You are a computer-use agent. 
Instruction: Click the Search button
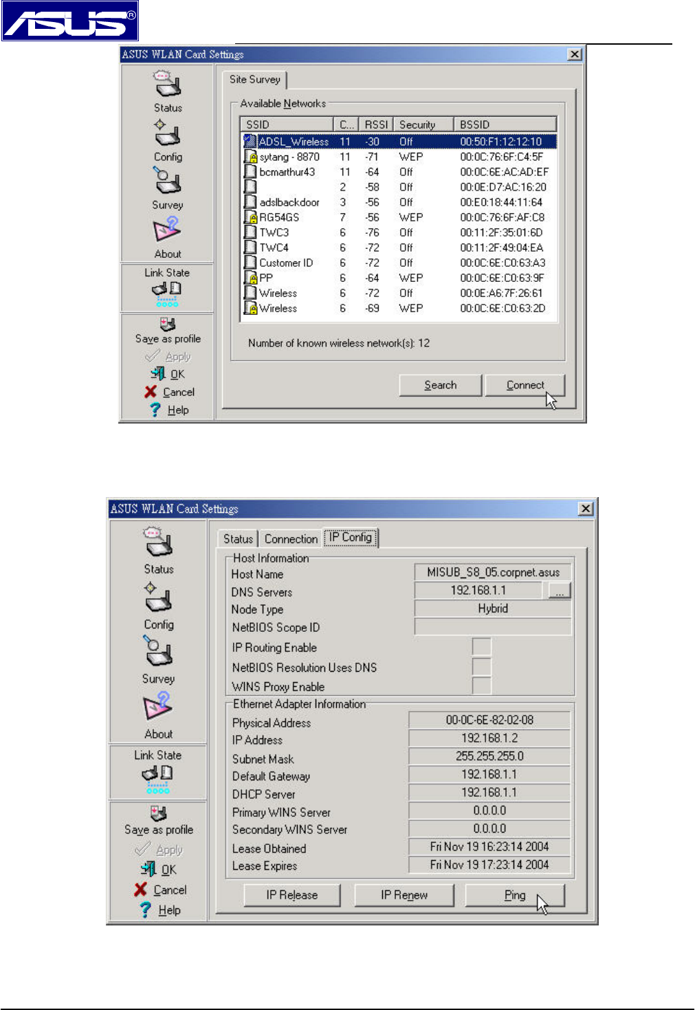[x=441, y=385]
